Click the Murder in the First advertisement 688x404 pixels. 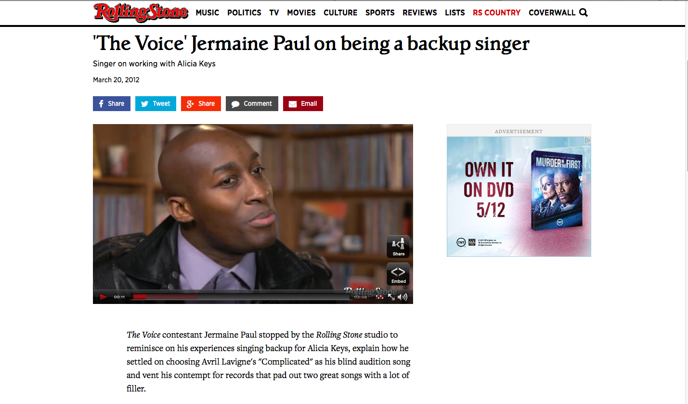coord(519,196)
